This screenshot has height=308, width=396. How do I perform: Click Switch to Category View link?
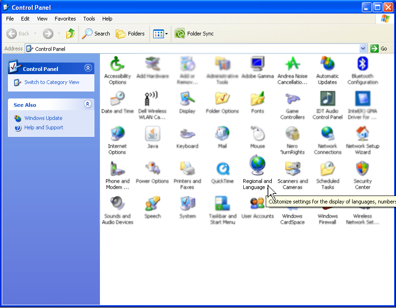[52, 82]
